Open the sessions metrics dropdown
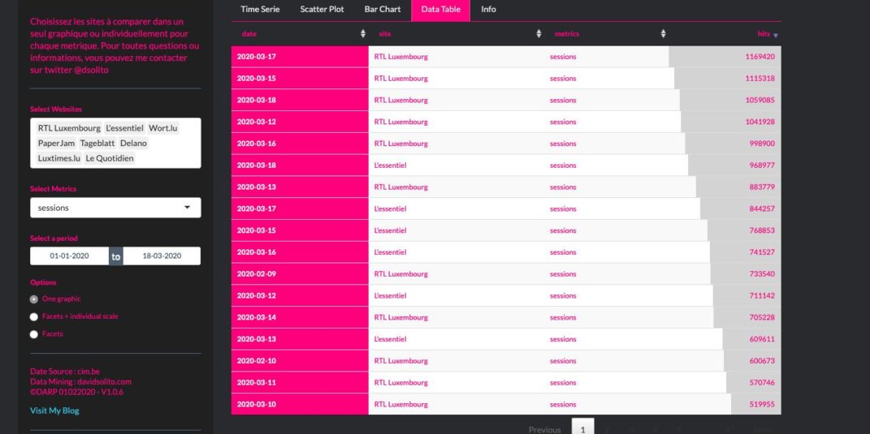Viewport: 870px width, 434px height. pyautogui.click(x=115, y=208)
